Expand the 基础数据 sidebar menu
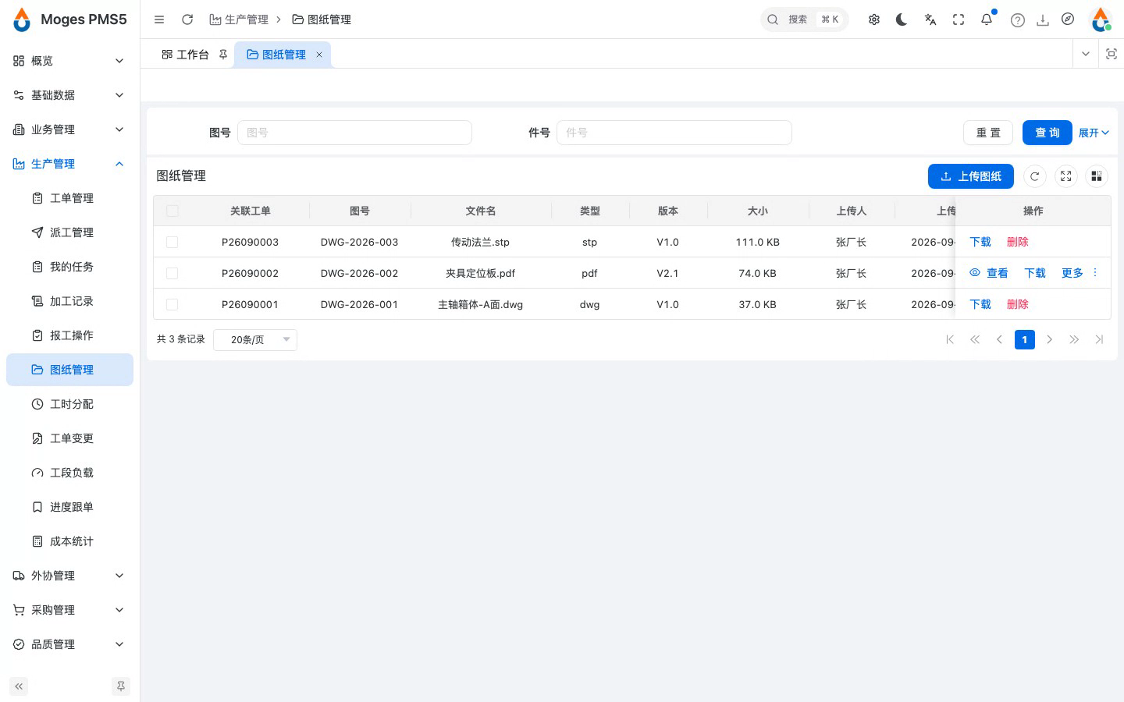Viewport: 1124px width, 702px height. pyautogui.click(x=69, y=95)
